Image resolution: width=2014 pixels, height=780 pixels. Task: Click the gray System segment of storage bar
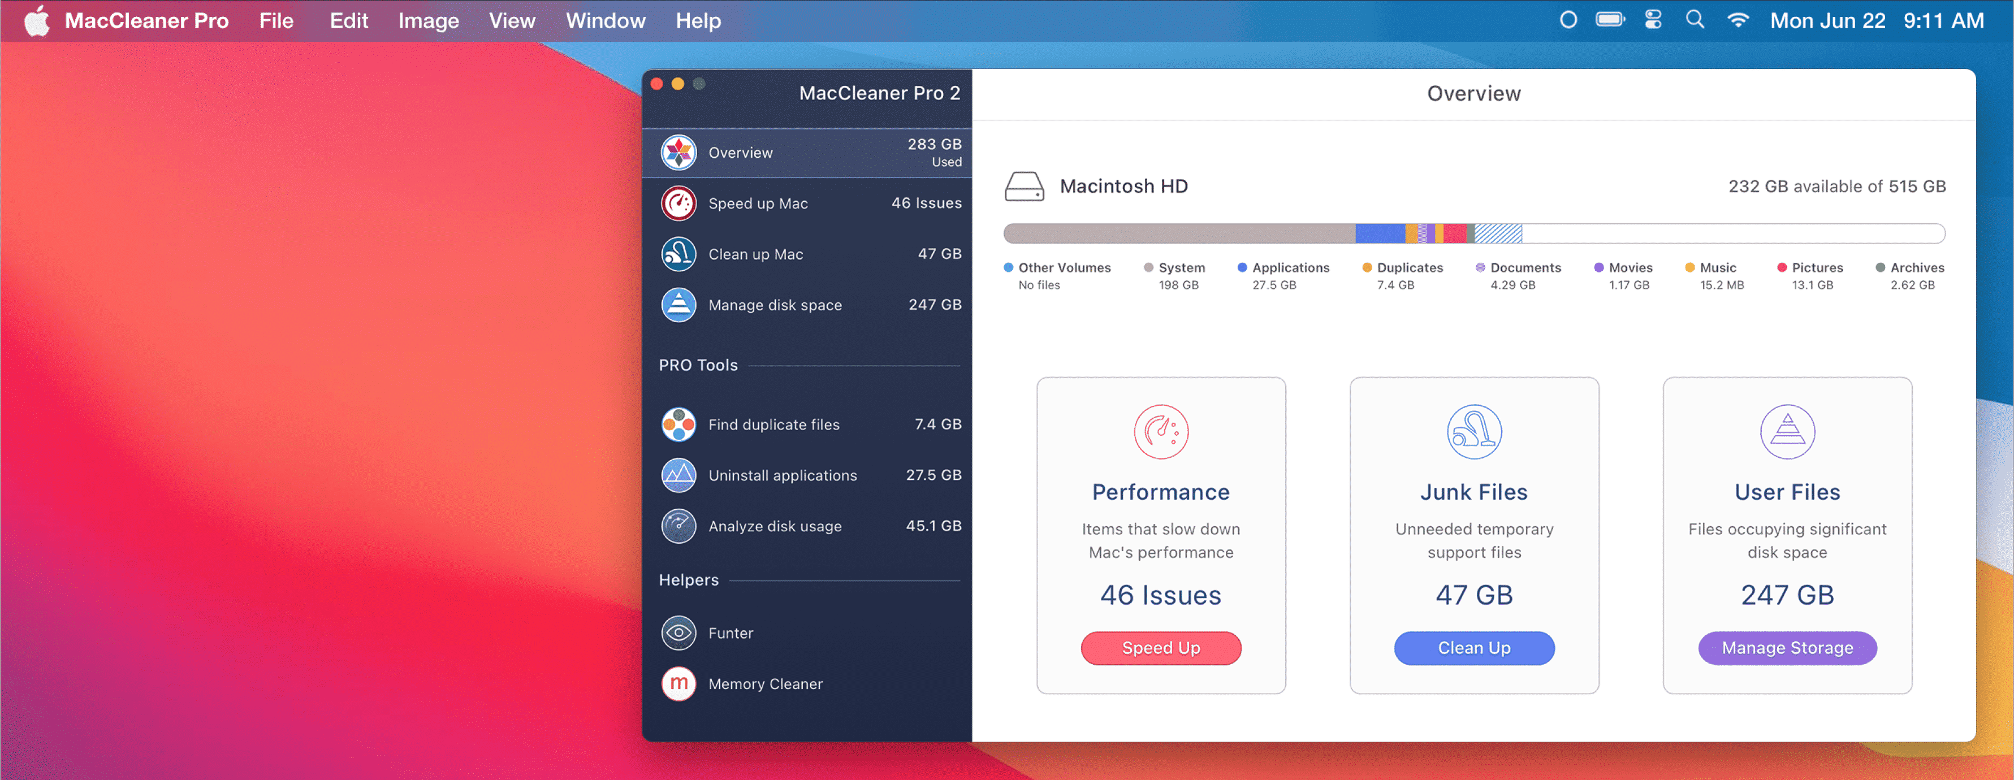1179,233
